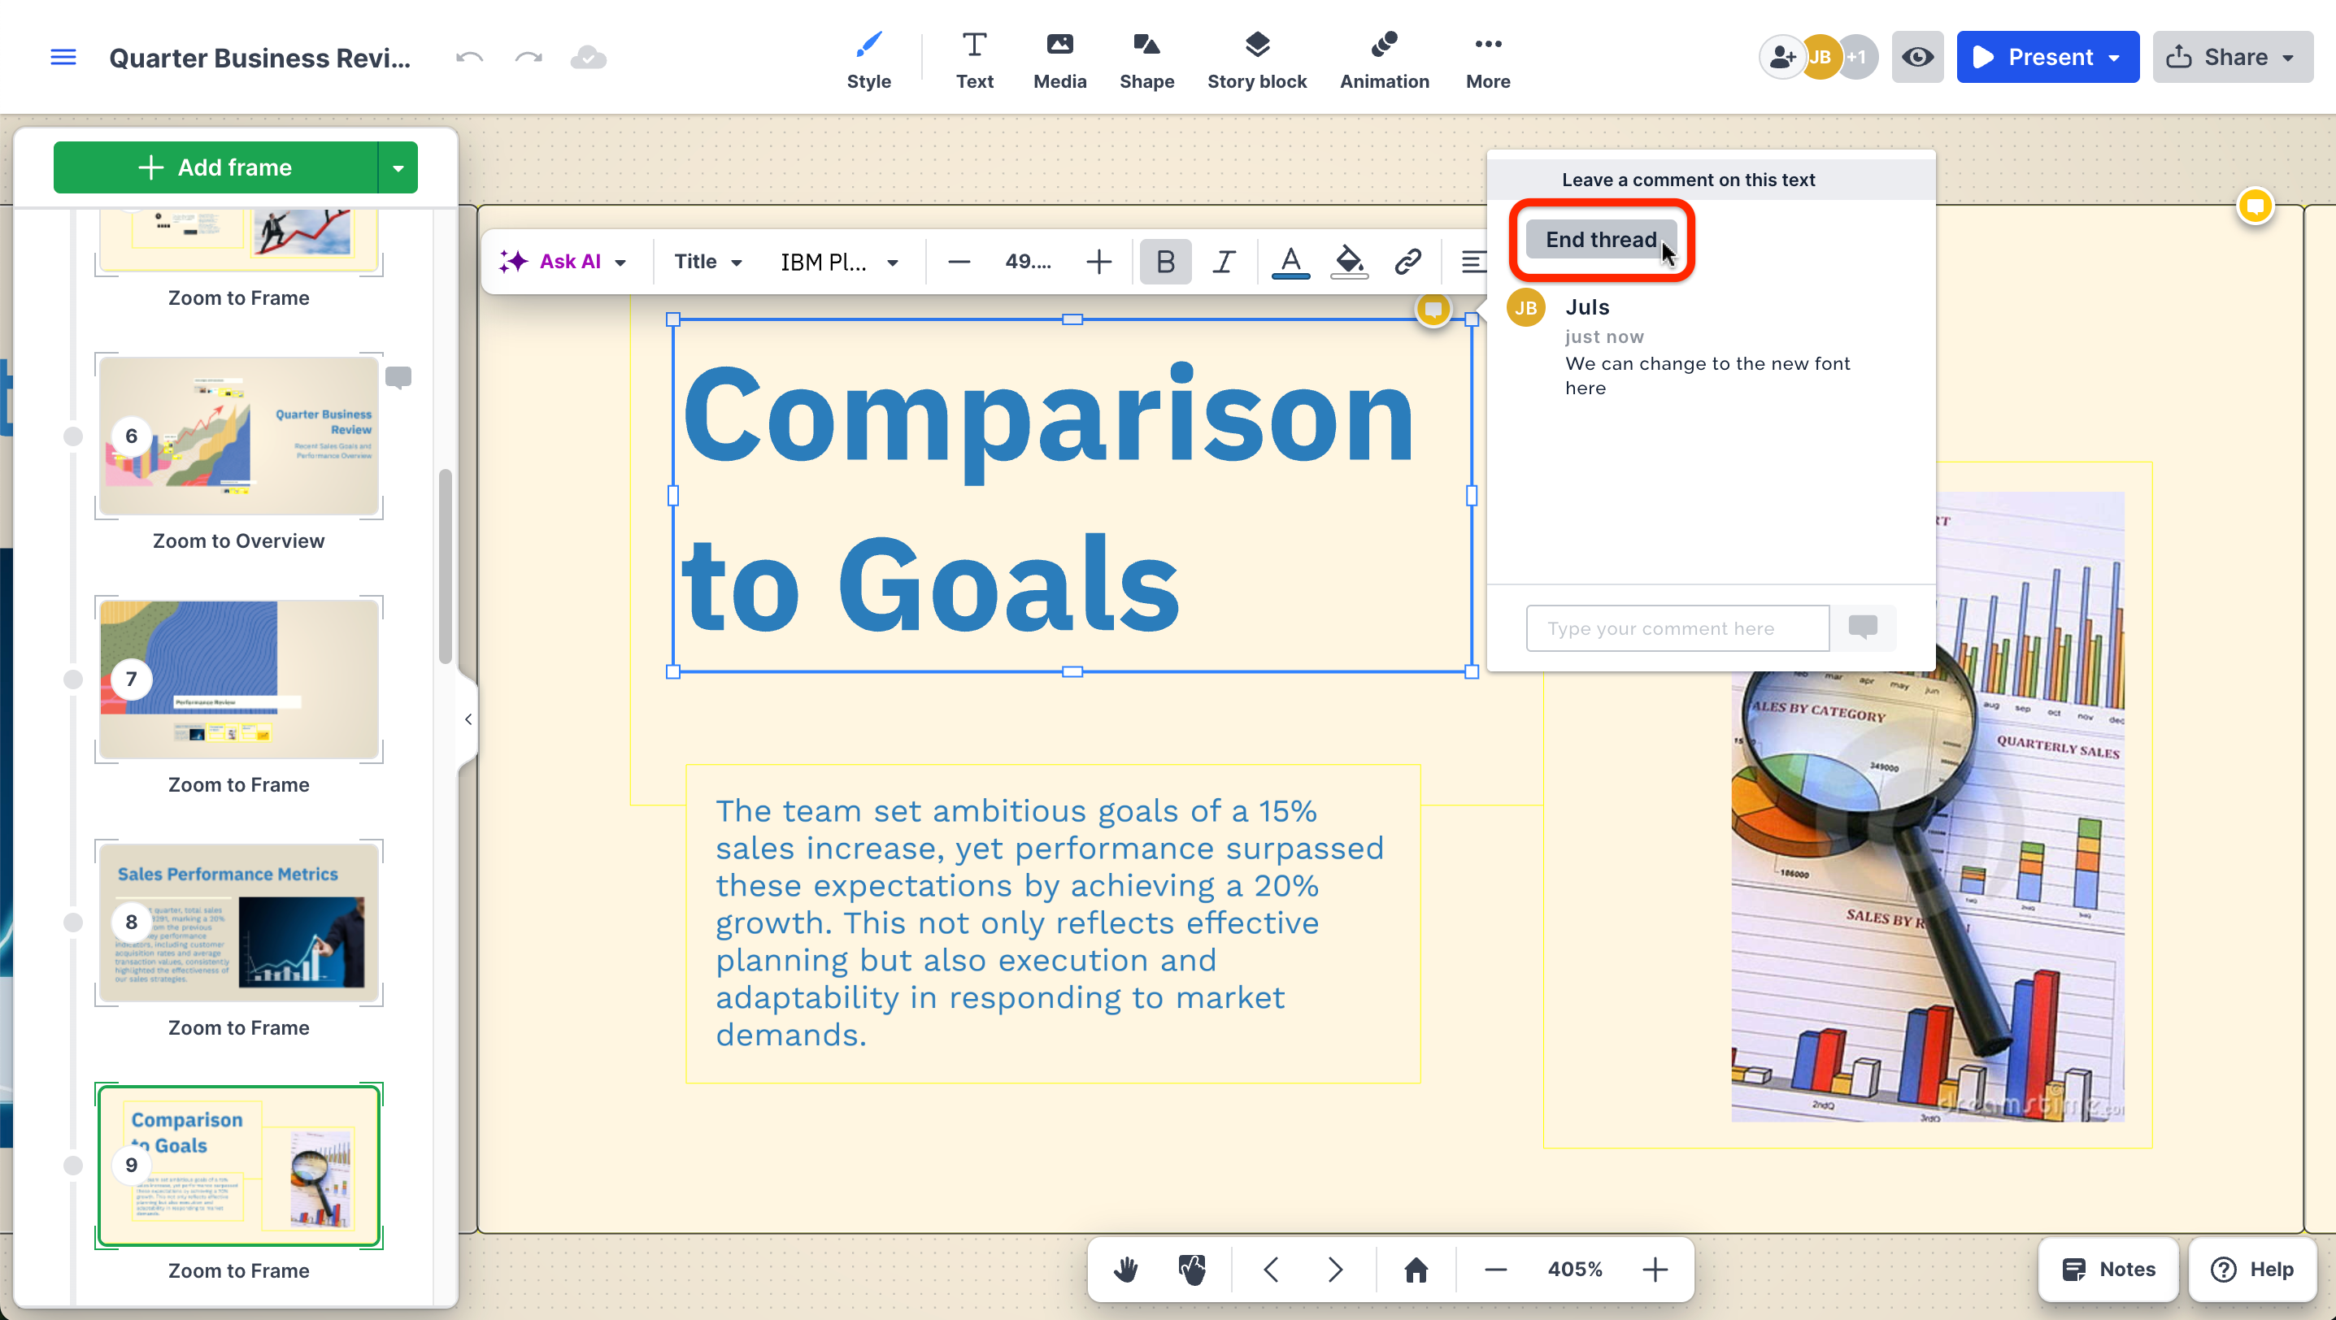This screenshot has height=1320, width=2336.
Task: Open the text color picker
Action: click(1290, 261)
